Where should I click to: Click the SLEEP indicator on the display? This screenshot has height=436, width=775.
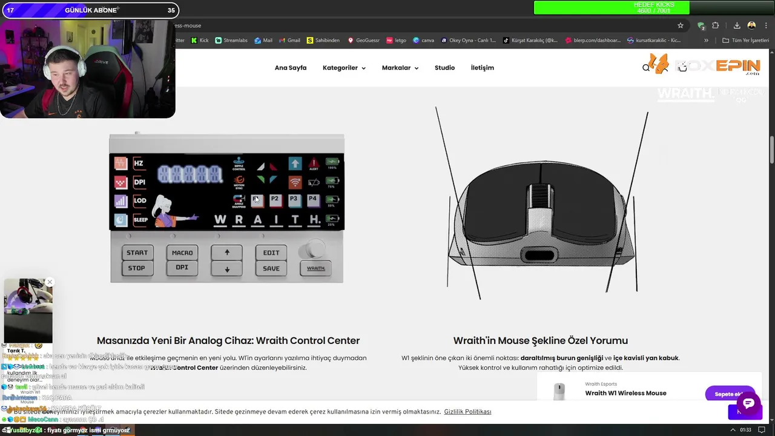click(x=140, y=220)
